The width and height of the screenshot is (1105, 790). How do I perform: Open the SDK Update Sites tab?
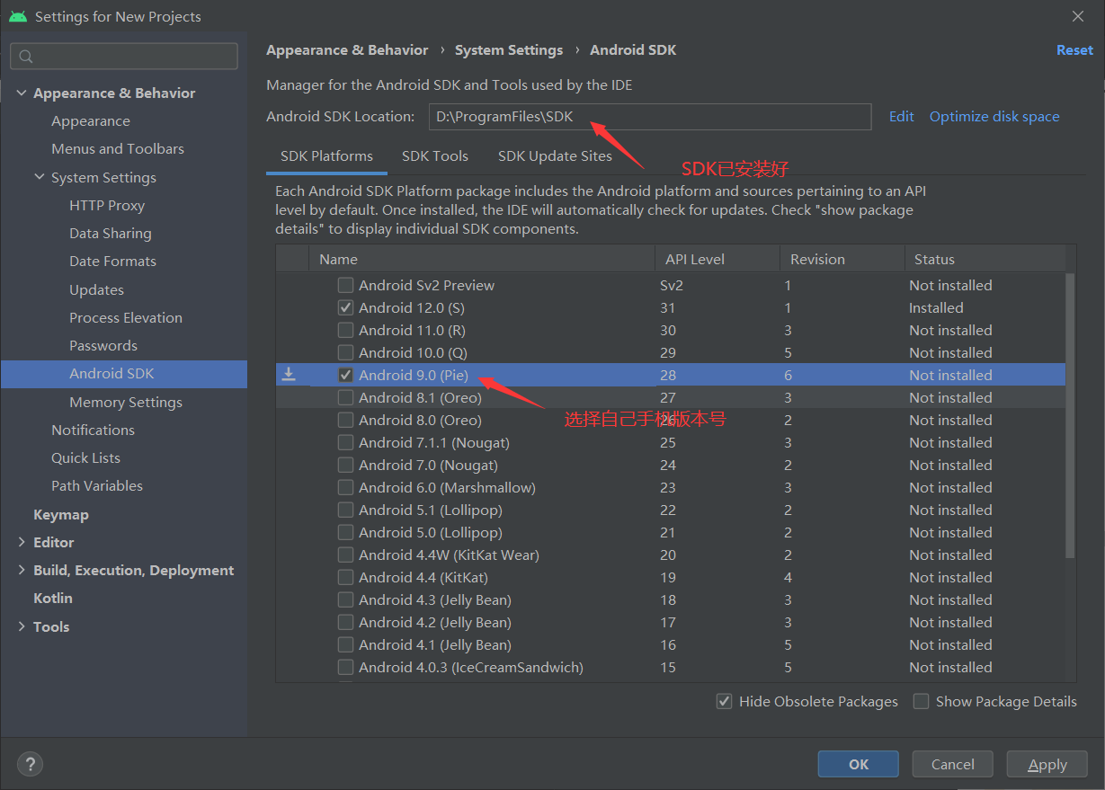(556, 155)
